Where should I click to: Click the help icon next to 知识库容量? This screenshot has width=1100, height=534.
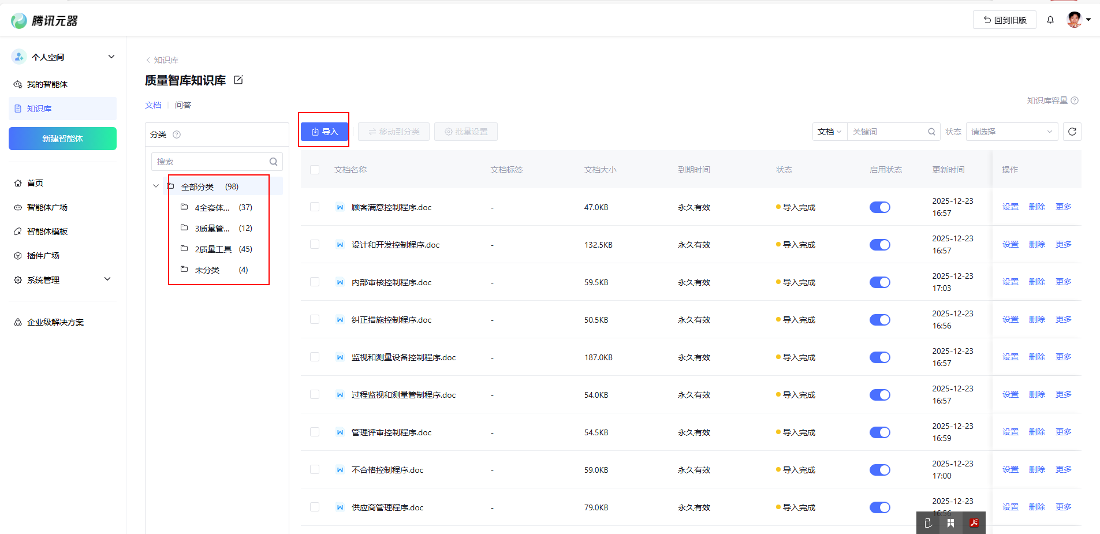pyautogui.click(x=1075, y=100)
